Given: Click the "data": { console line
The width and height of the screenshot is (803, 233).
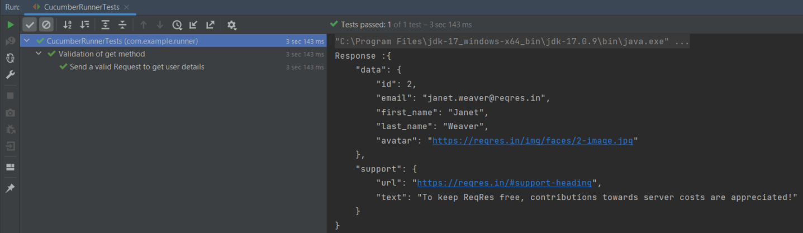Looking at the screenshot, I should [378, 70].
